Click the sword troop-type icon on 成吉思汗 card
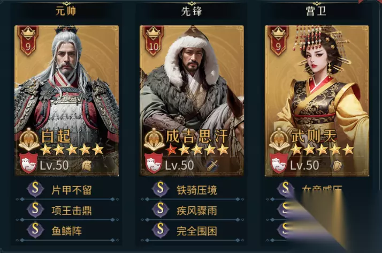Viewport: 382px width, 253px height. coord(212,166)
